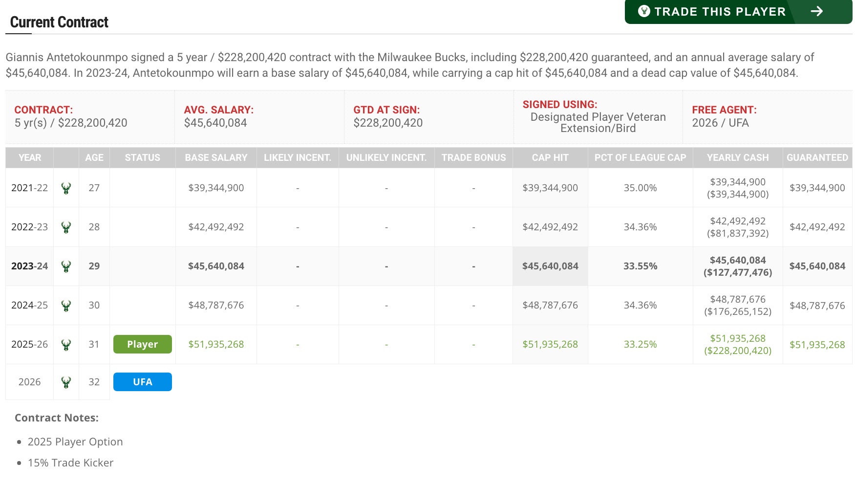Click the arrow on the trade banner
Screen dimensions: 855x486
816,11
